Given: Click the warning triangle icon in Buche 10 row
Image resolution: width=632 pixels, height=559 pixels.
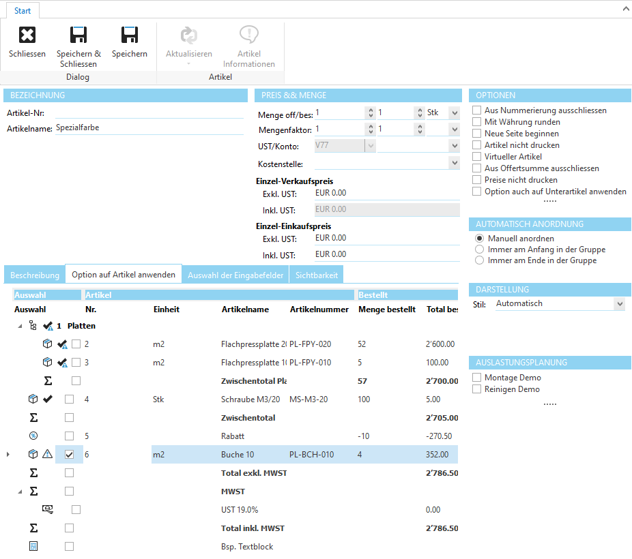Looking at the screenshot, I should (x=47, y=454).
